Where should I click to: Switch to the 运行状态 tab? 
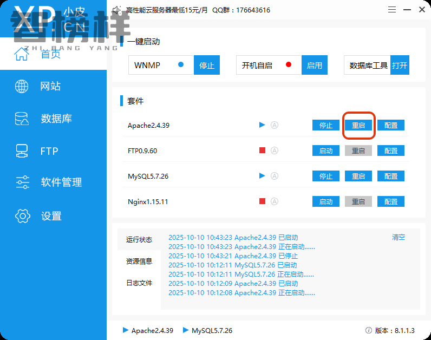click(x=139, y=239)
